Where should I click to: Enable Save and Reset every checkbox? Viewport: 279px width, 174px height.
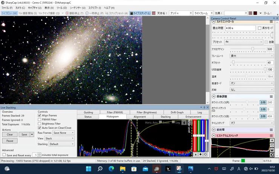4,155
